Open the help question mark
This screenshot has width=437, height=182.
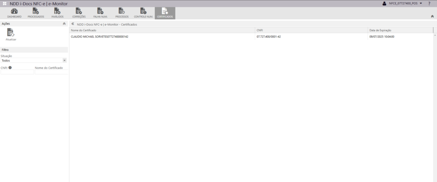(429, 3)
